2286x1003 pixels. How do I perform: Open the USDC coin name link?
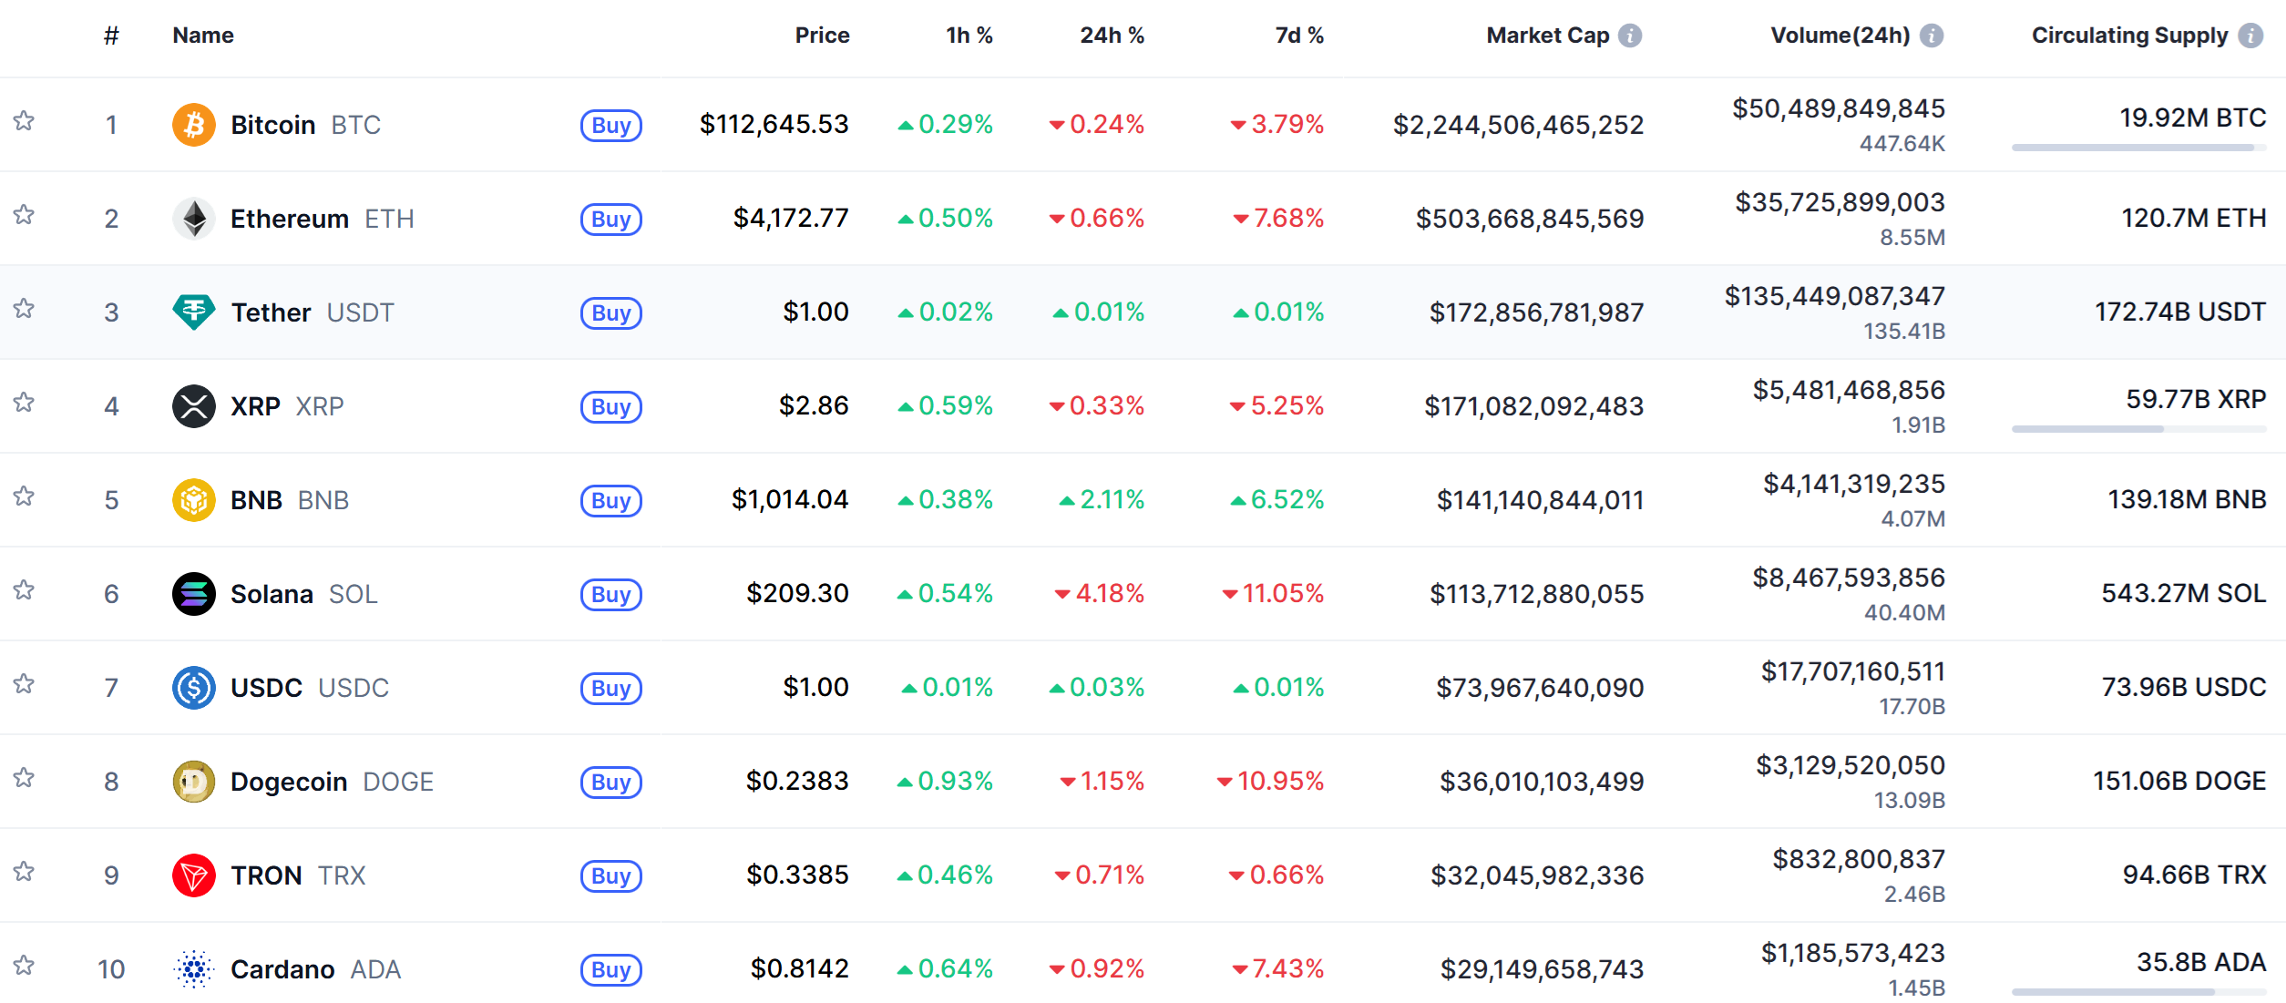click(x=266, y=688)
